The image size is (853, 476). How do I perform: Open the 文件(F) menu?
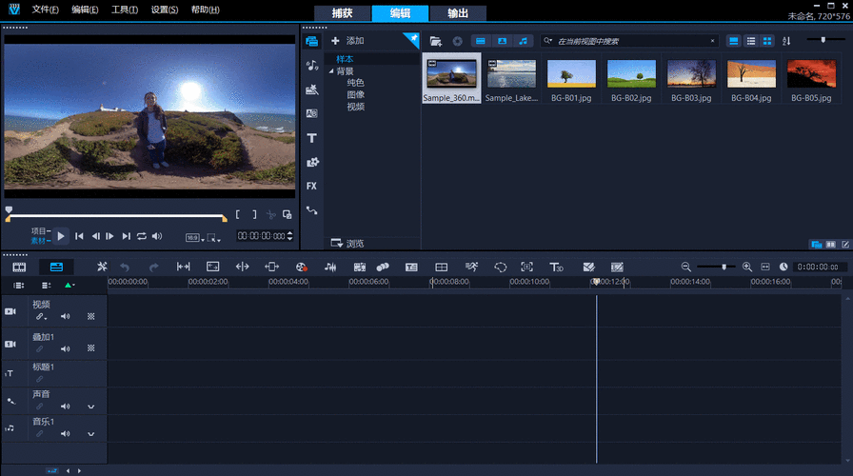pyautogui.click(x=45, y=10)
